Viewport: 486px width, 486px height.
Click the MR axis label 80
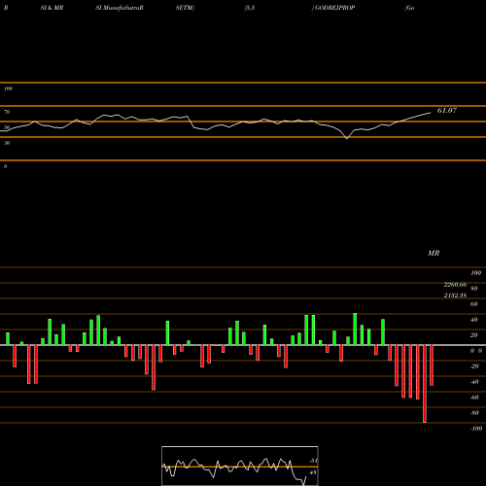point(474,289)
